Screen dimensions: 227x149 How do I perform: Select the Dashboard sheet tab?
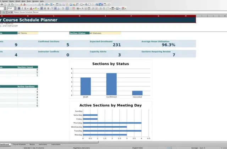click(x=4, y=144)
